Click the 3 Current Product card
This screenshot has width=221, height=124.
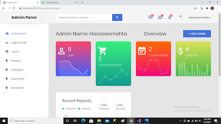(x=113, y=64)
